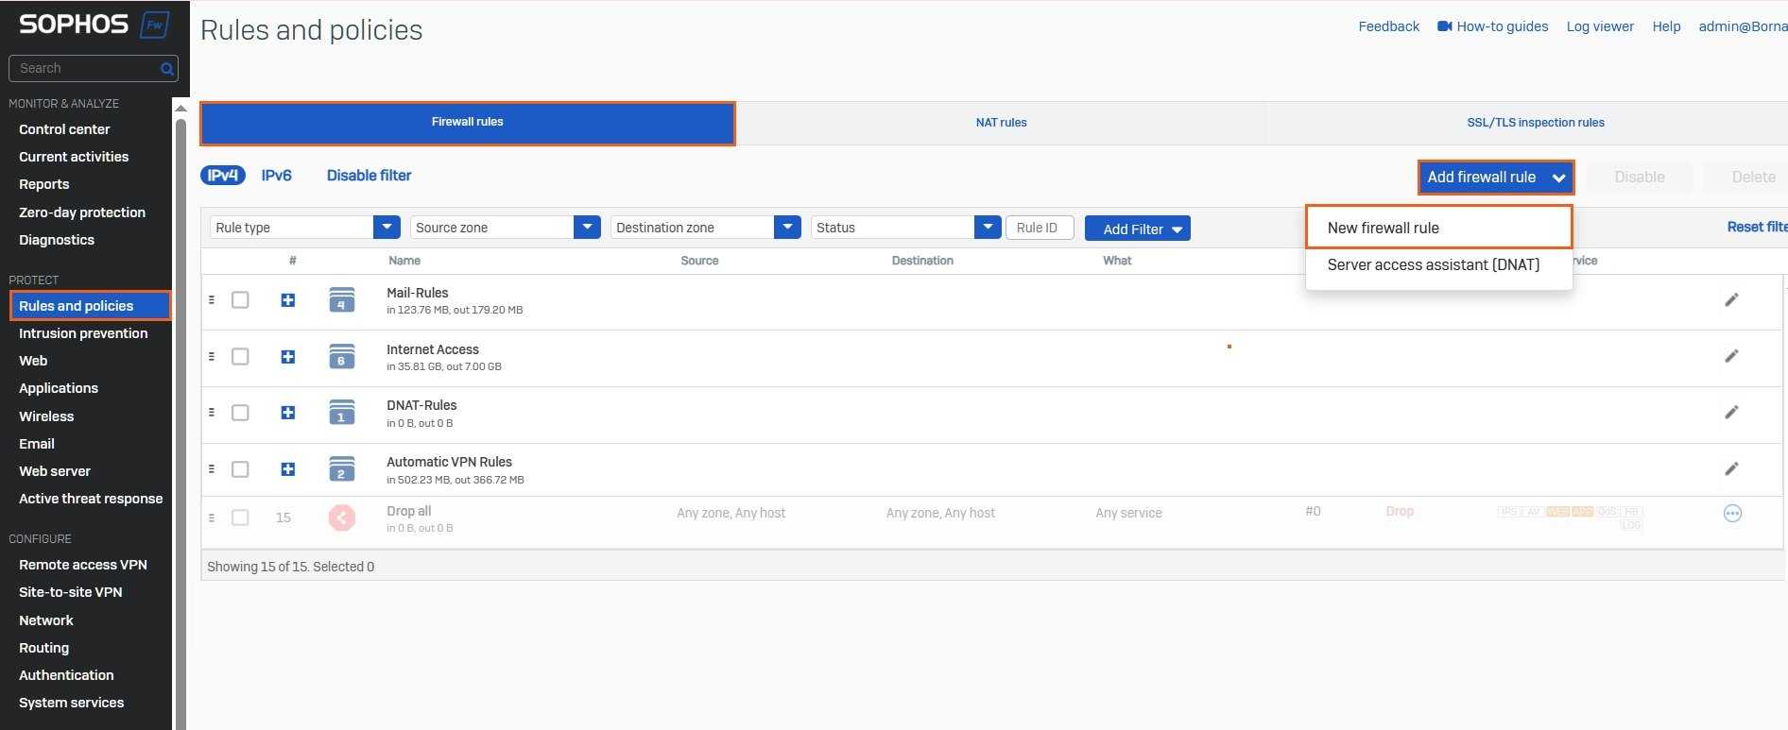
Task: Grab the DNAT-Rules row drag handle
Action: 212,412
